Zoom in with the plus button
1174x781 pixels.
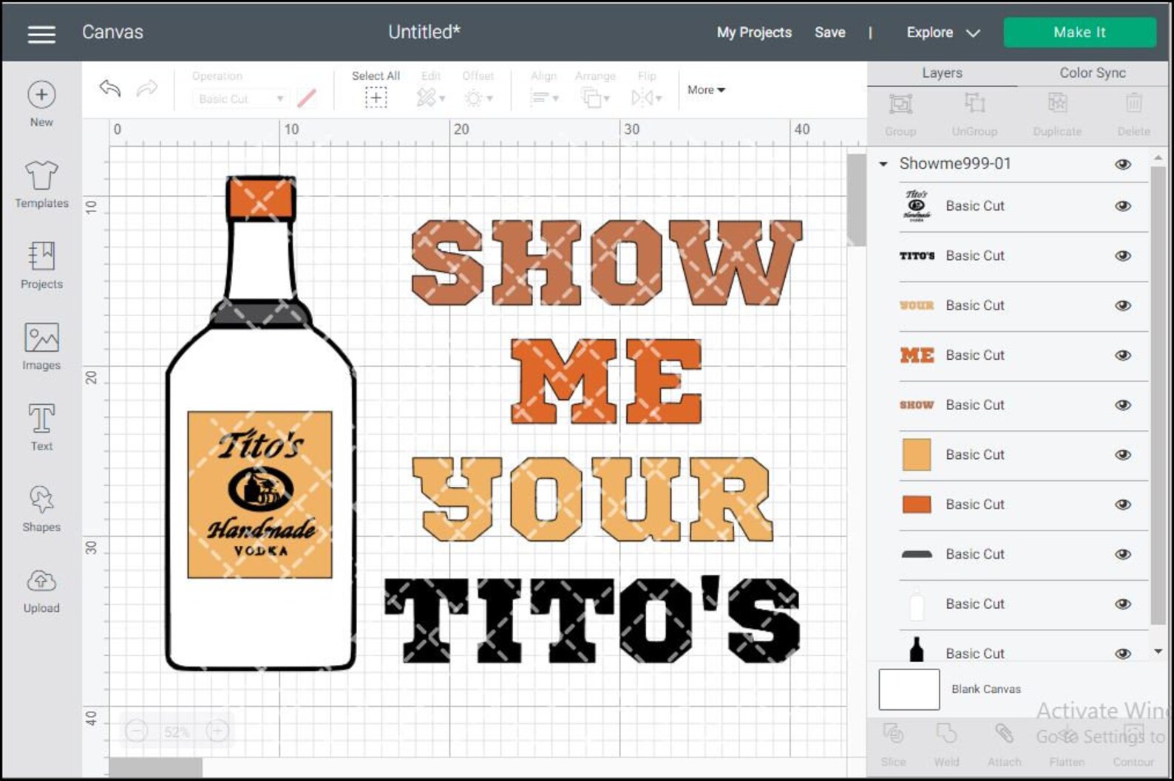(x=217, y=731)
